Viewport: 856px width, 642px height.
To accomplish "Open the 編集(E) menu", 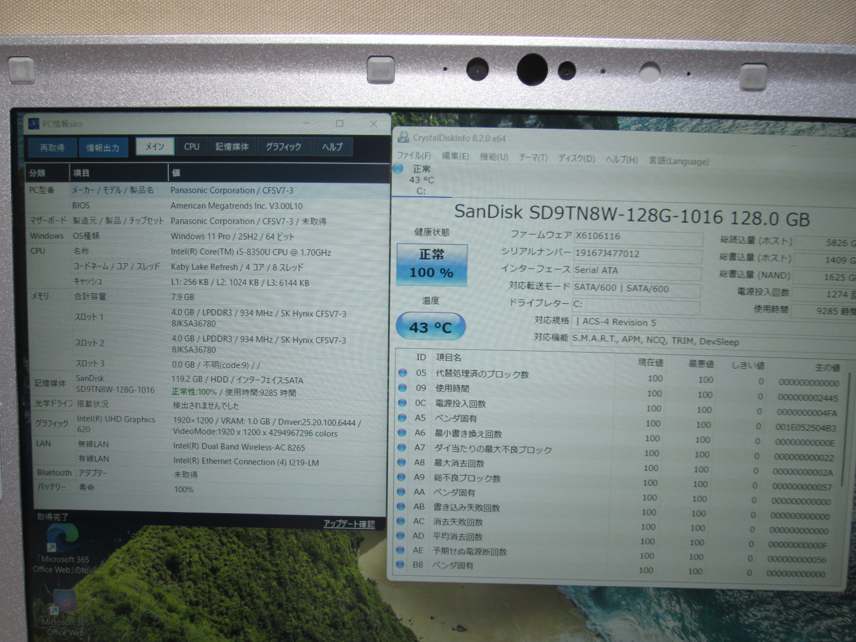I will [x=455, y=156].
